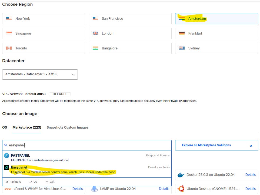Select the FASTPANEL search result
The height and width of the screenshot is (195, 260).
point(87,158)
